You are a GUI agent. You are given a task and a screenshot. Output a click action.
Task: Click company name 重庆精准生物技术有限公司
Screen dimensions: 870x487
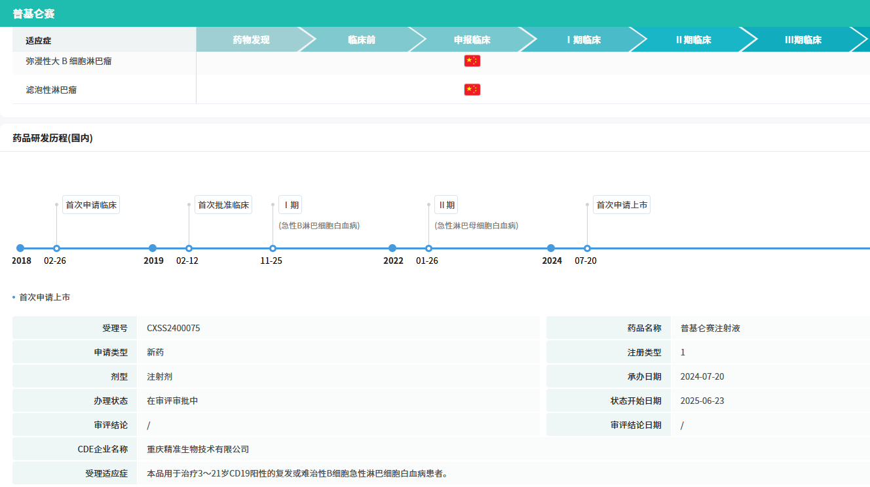198,450
